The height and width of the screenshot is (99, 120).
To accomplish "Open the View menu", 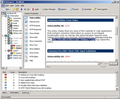I will pyautogui.click(x=12, y=6).
